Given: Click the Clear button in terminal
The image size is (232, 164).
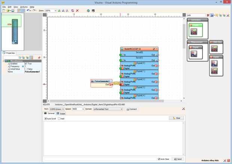Looking at the screenshot, I should (x=177, y=118).
